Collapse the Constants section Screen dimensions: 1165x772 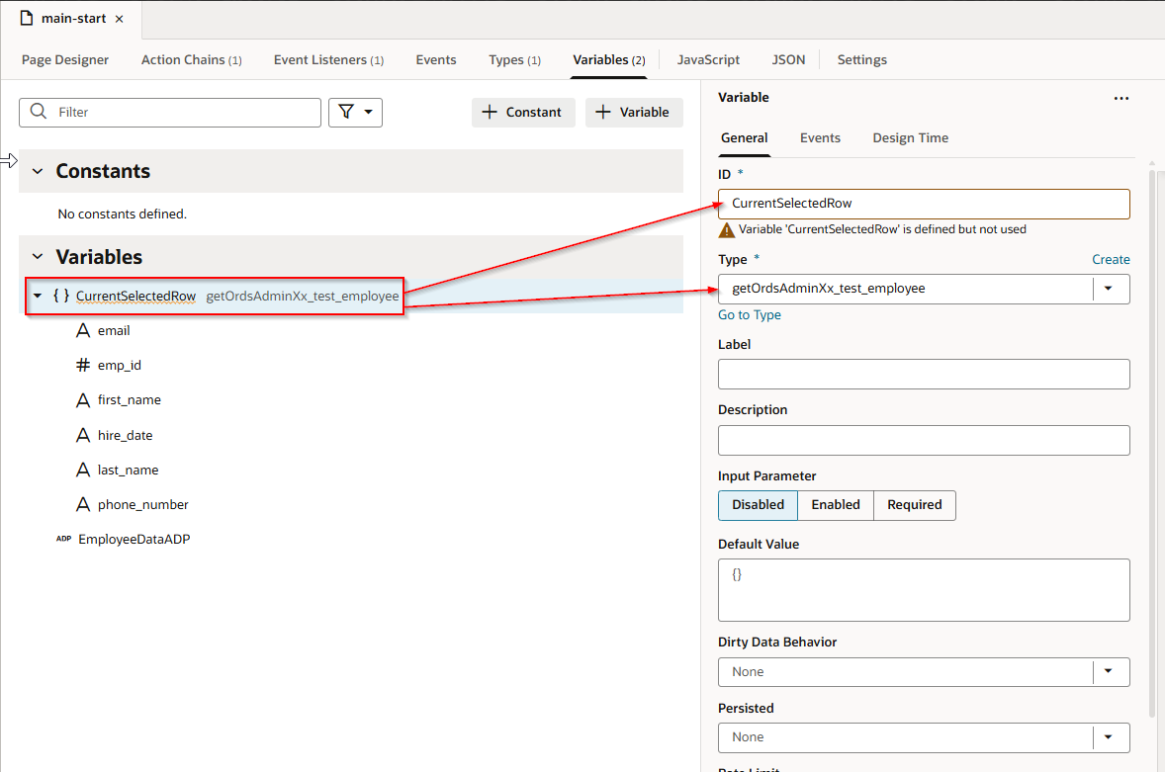click(38, 171)
